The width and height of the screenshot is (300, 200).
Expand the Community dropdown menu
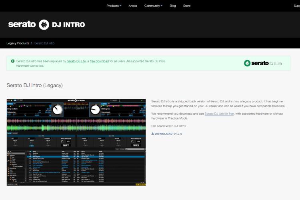pyautogui.click(x=153, y=6)
